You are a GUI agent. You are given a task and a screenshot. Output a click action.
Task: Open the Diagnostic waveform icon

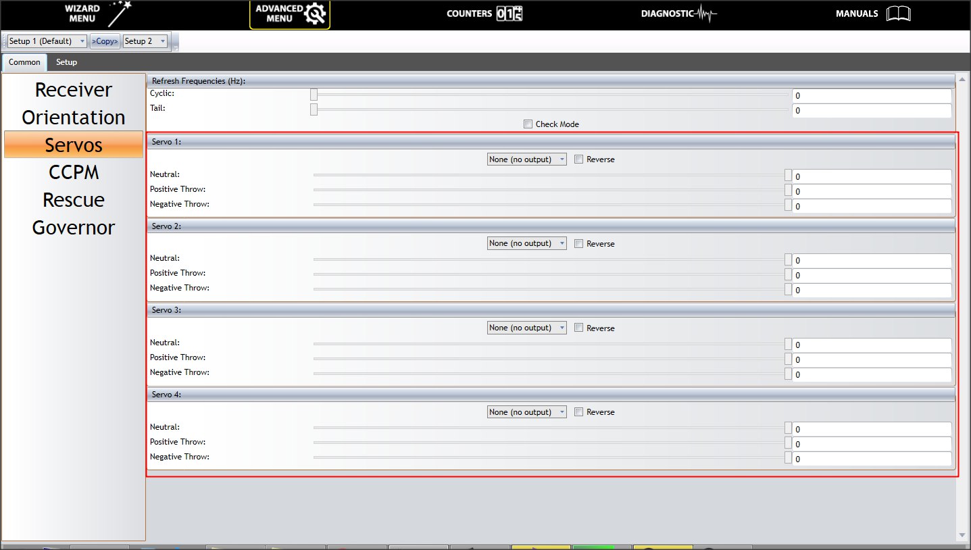[x=706, y=14]
